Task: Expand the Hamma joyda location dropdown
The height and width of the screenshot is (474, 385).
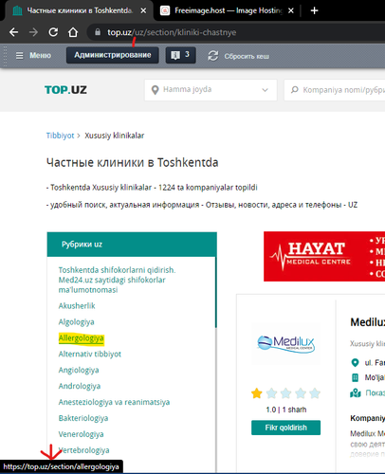Action: coord(211,90)
